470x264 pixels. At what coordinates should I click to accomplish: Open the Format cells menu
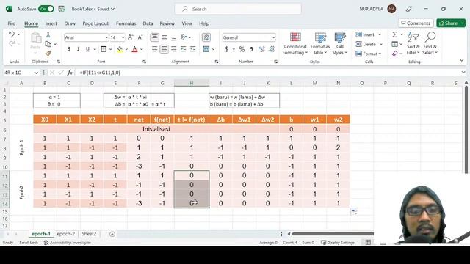tap(368, 54)
